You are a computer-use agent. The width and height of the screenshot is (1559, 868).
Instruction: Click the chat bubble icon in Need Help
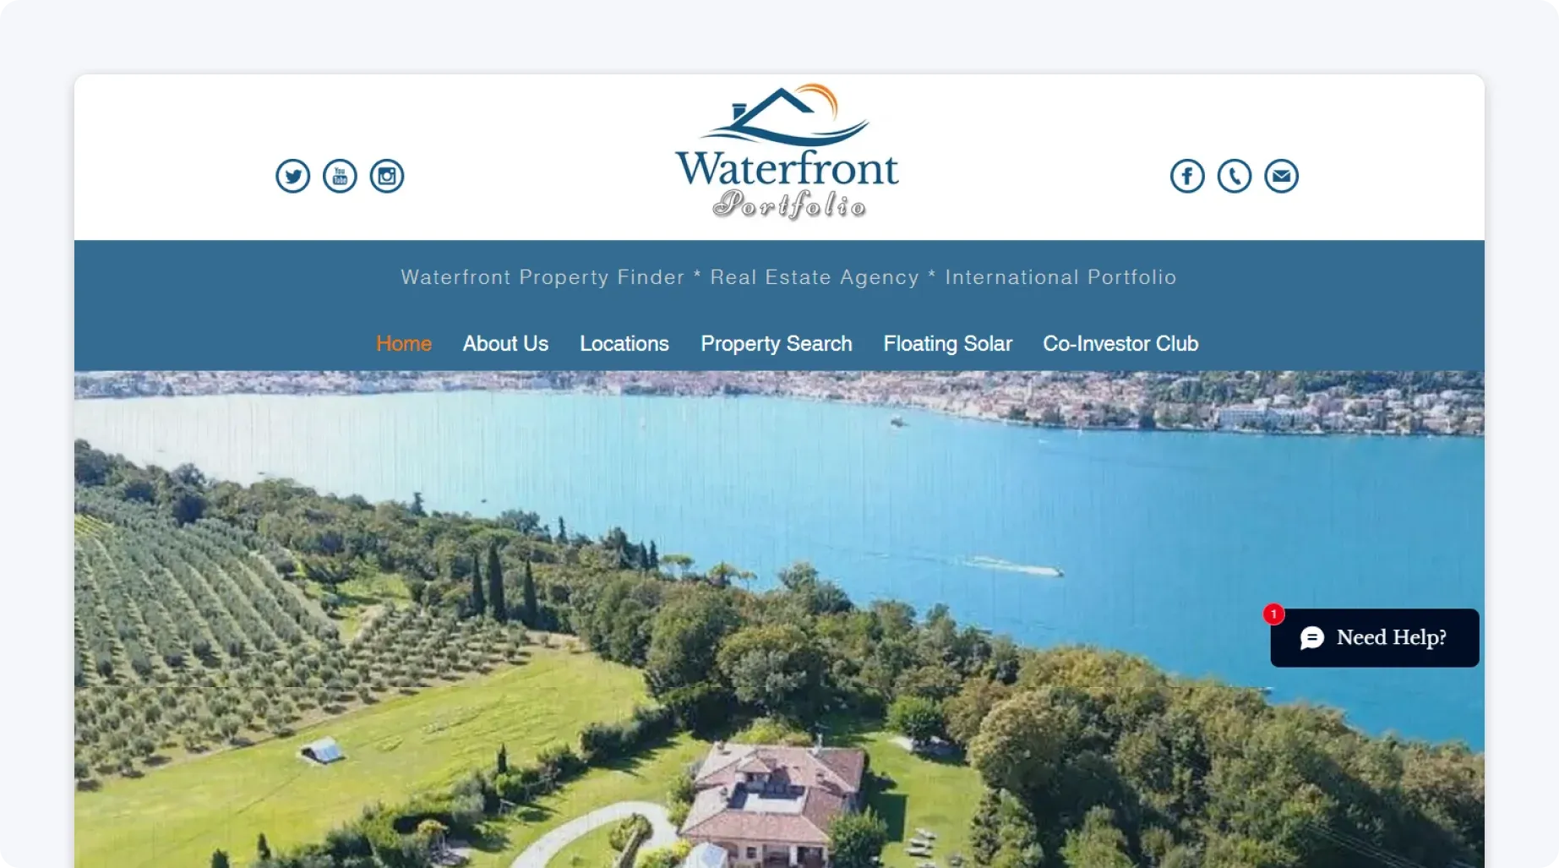tap(1312, 638)
